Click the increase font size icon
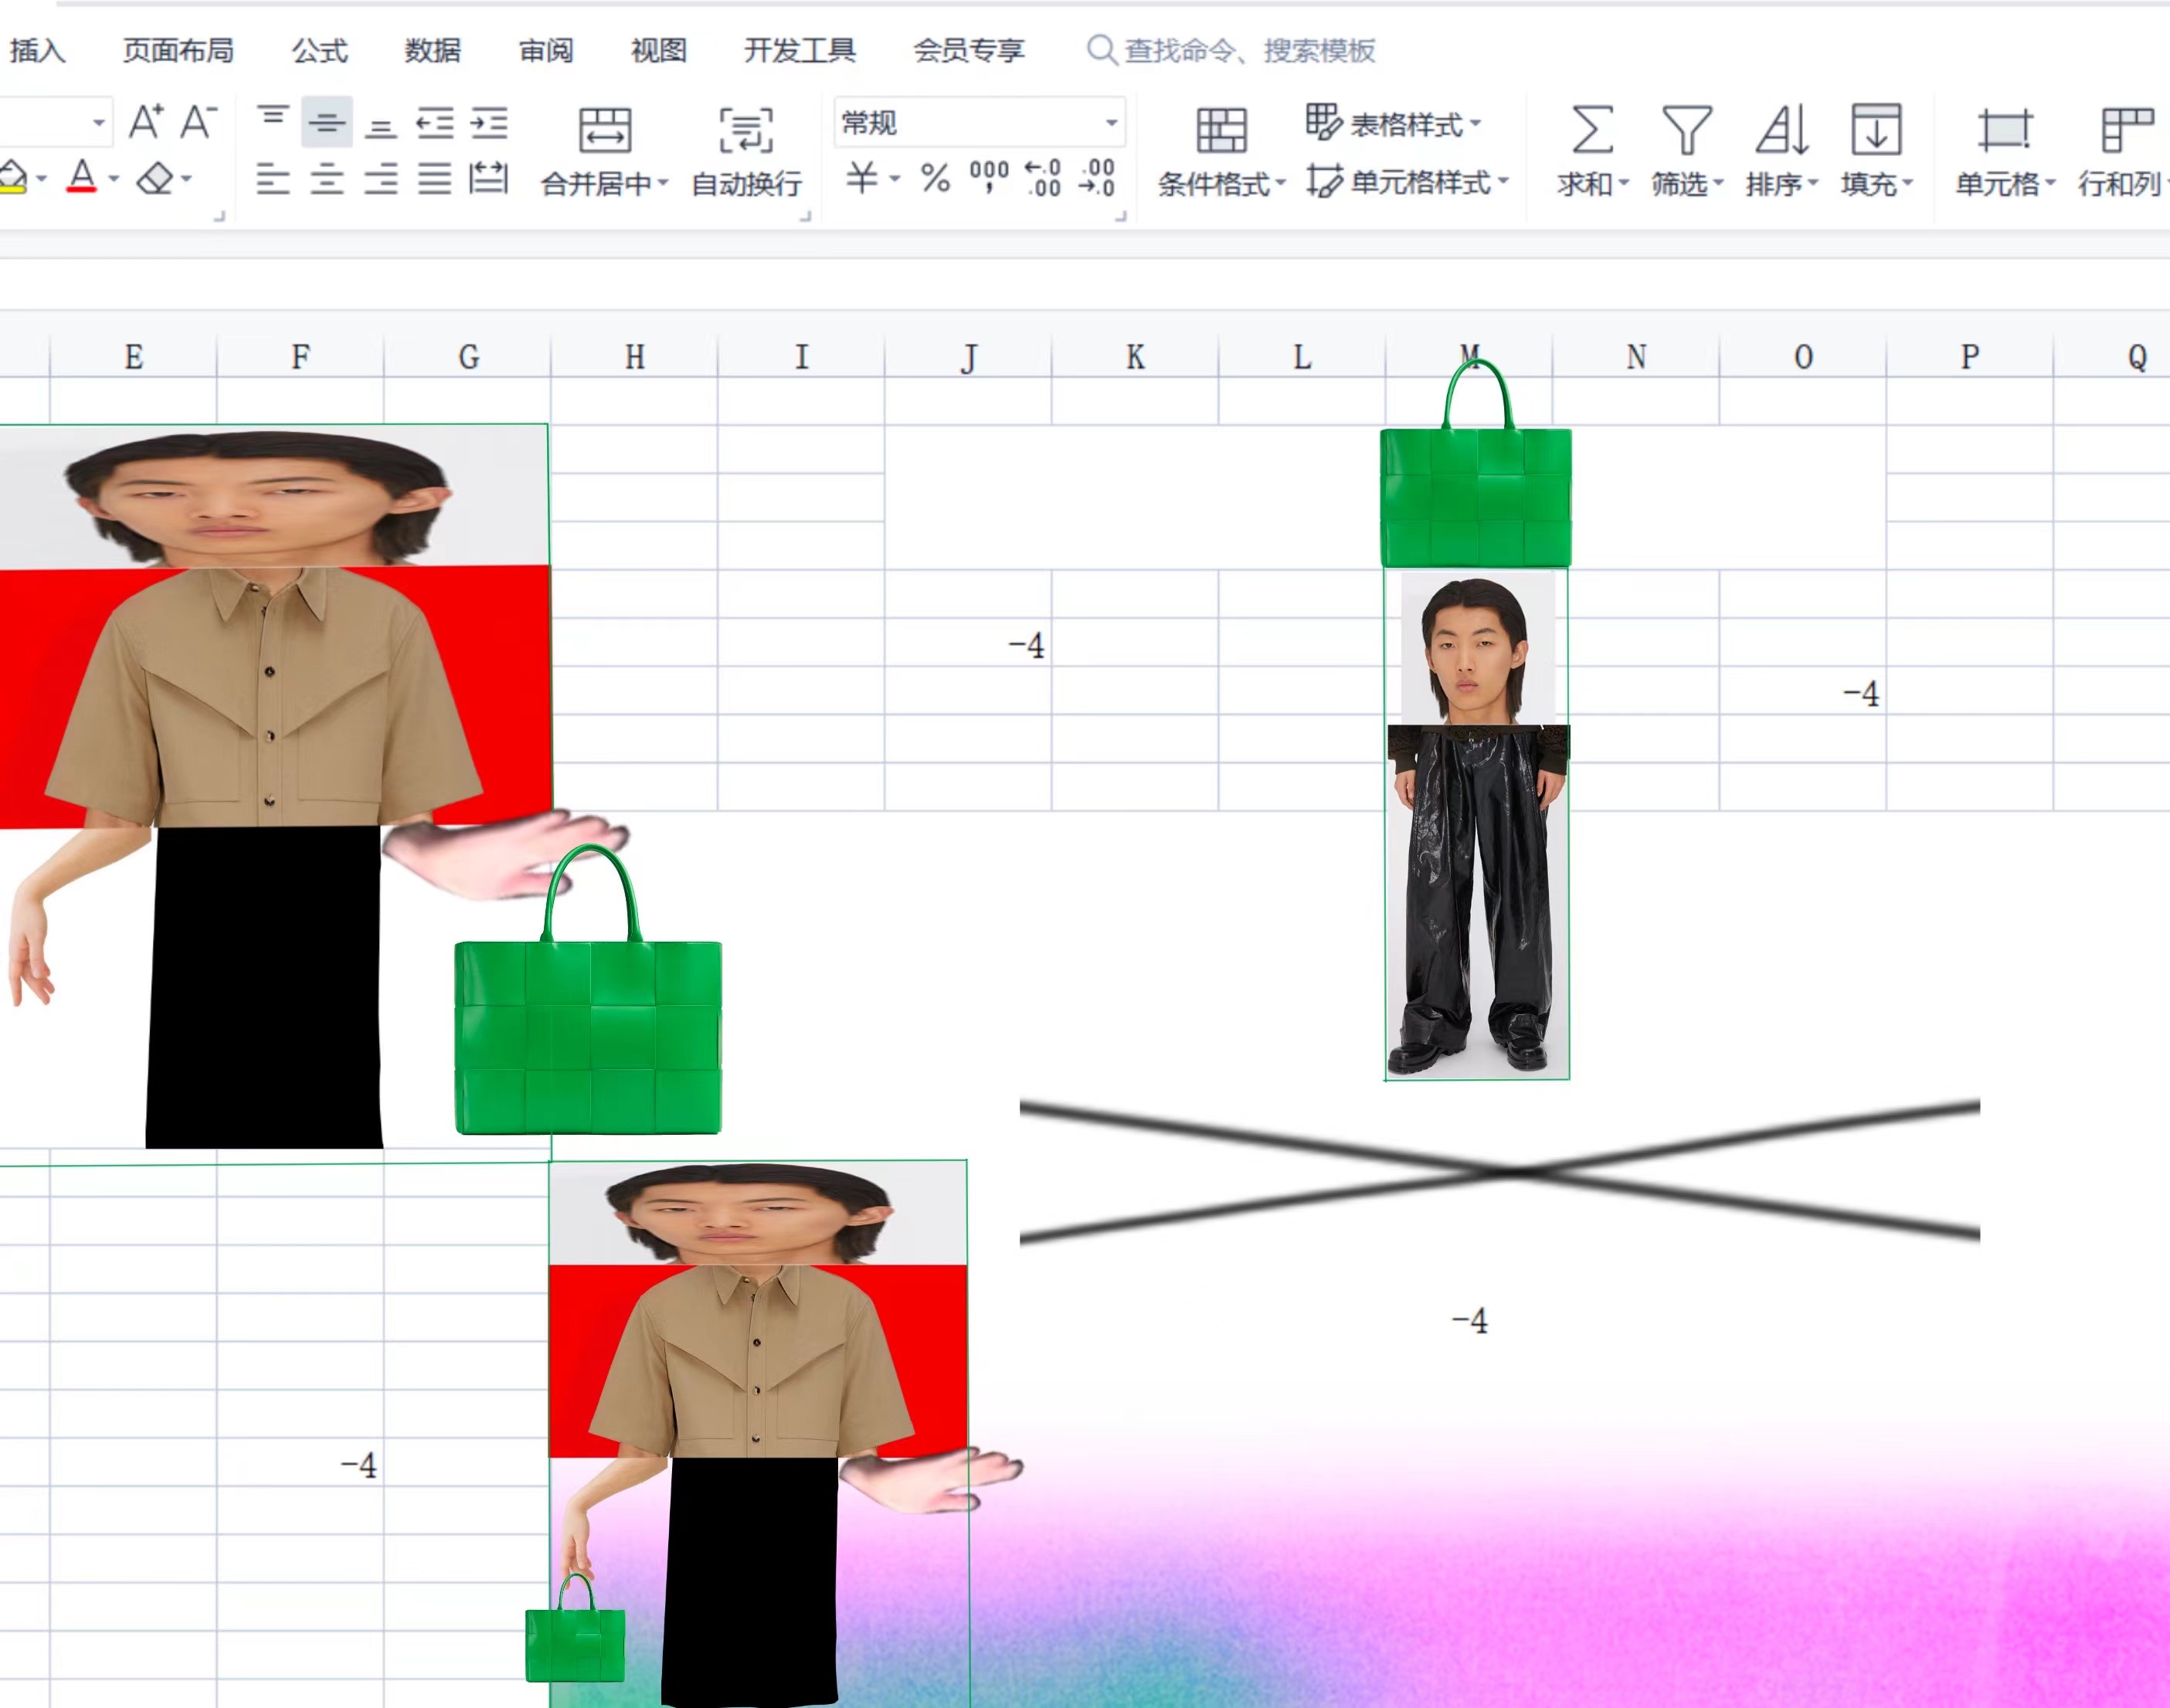Image resolution: width=2170 pixels, height=1708 pixels. [x=146, y=122]
